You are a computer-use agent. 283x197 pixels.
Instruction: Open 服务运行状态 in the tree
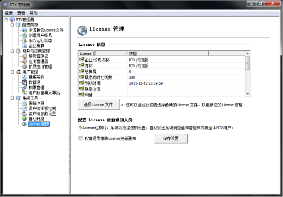coord(40,41)
